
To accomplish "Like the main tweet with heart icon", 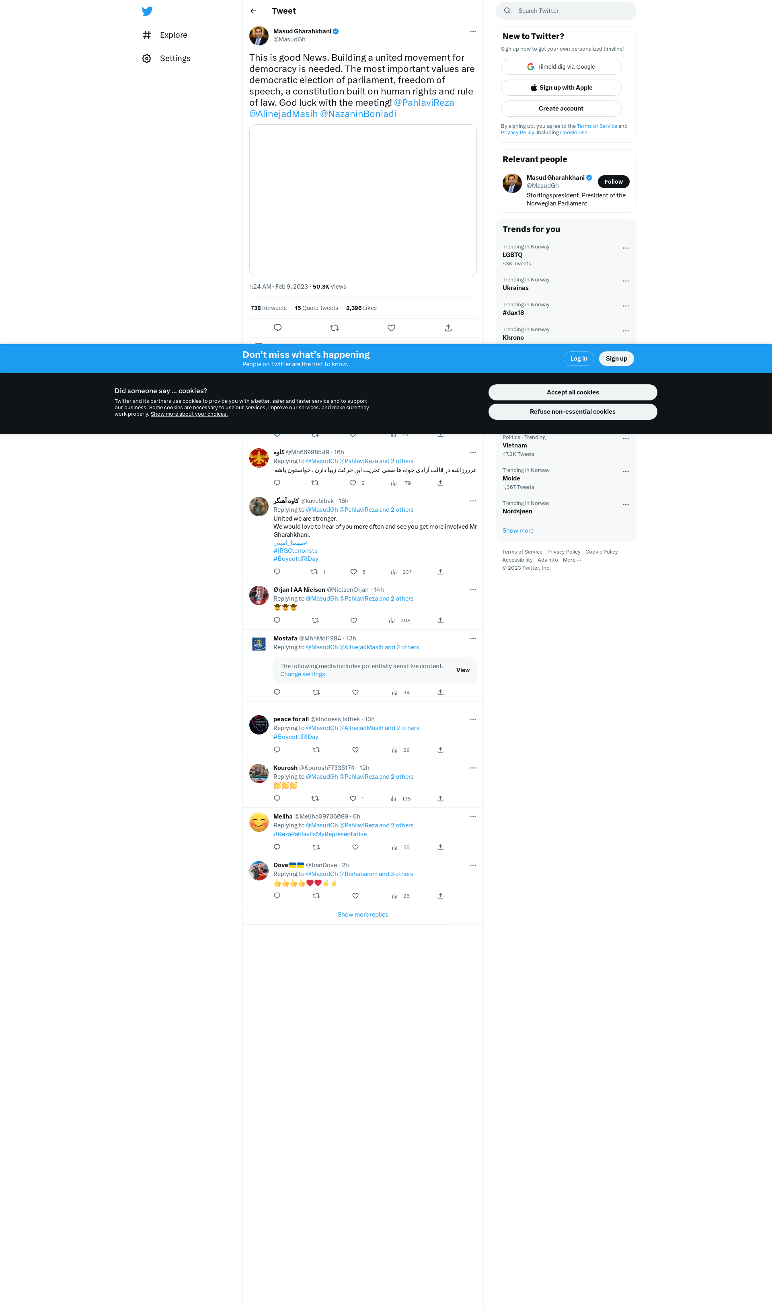I will click(391, 328).
